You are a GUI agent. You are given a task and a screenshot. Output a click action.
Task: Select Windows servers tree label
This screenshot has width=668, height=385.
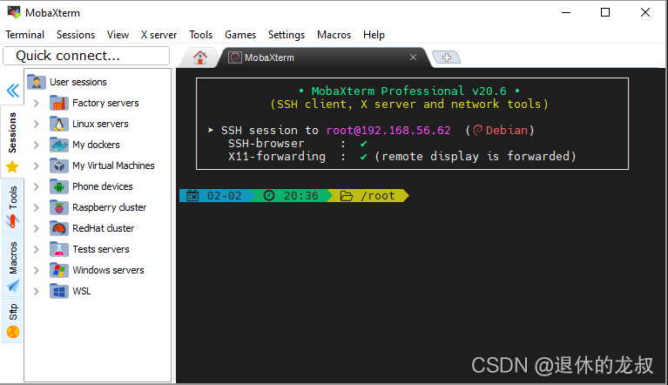coord(108,270)
